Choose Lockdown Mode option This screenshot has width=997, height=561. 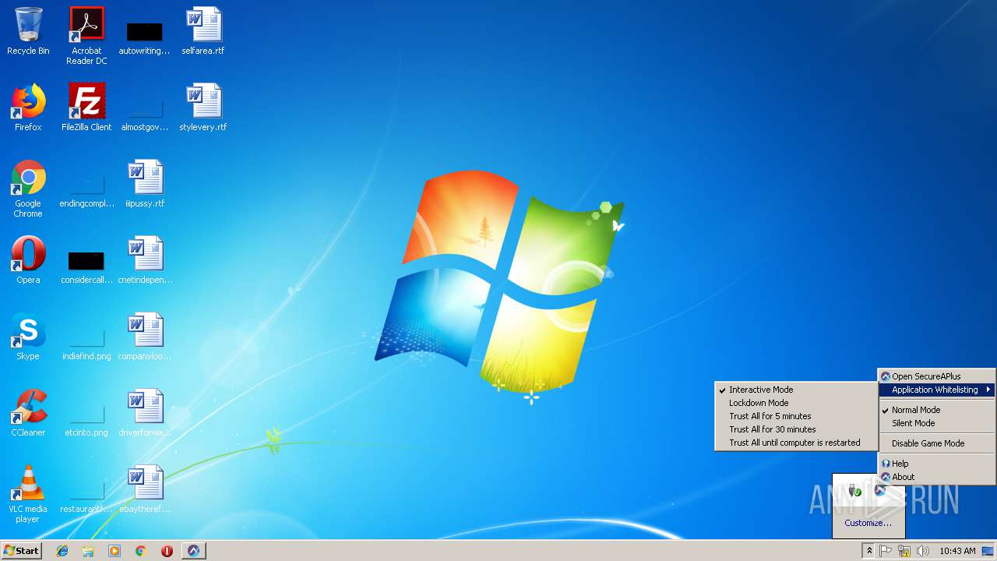click(795, 403)
